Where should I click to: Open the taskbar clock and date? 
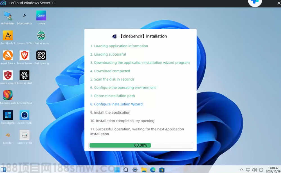click(273, 169)
